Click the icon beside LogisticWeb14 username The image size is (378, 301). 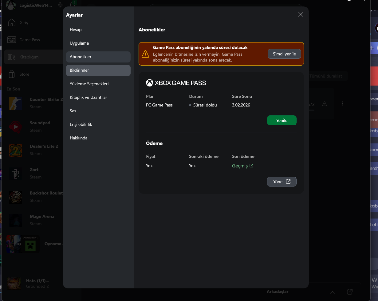pyautogui.click(x=60, y=5)
